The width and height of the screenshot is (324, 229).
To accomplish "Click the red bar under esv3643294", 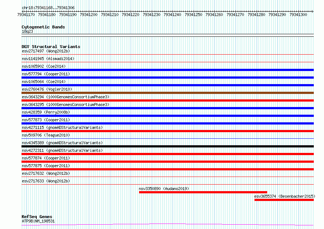I will click(x=167, y=100).
